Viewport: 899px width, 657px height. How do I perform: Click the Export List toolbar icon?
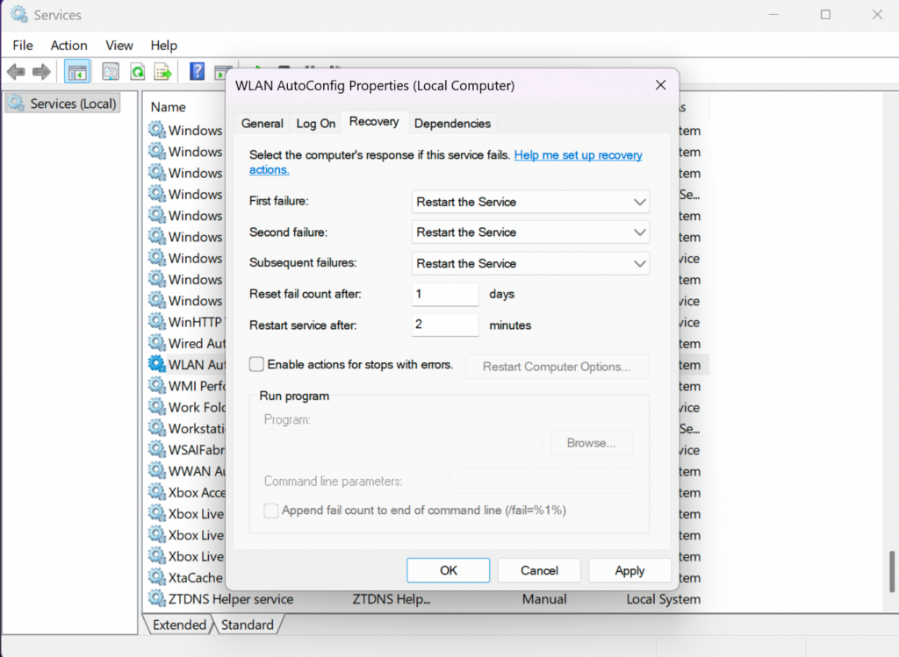click(x=162, y=72)
